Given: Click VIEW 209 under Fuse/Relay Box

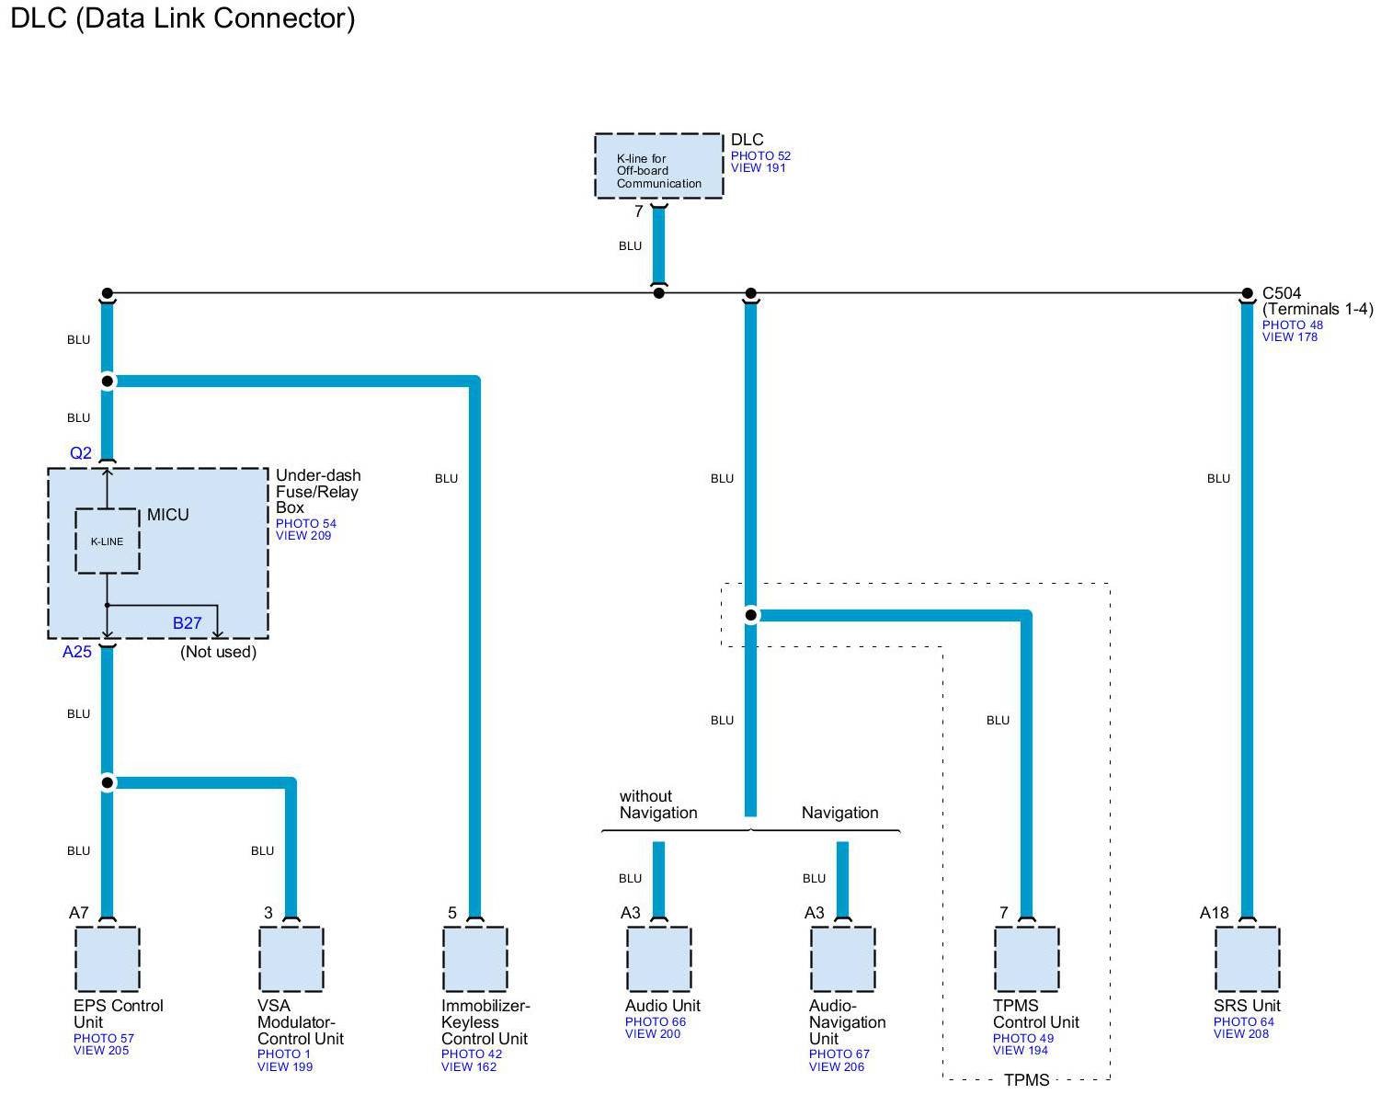Looking at the screenshot, I should click(303, 536).
